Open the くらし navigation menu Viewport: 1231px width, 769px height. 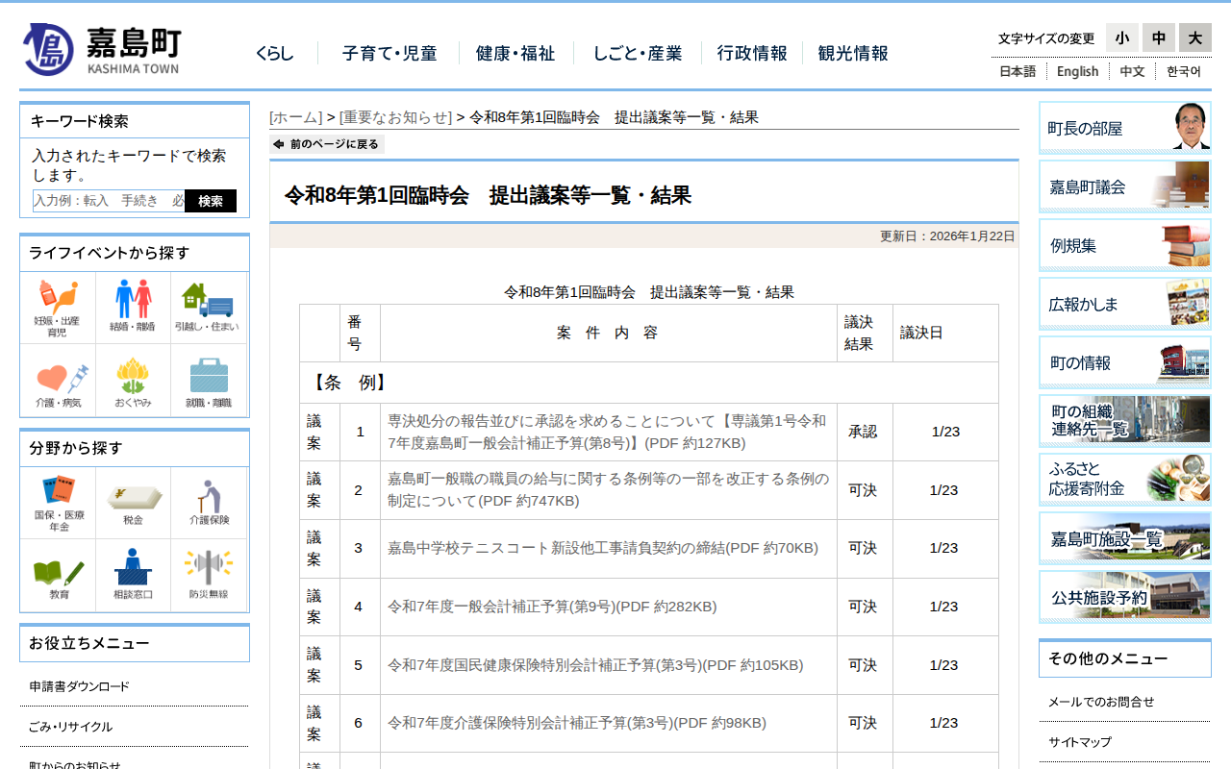(x=274, y=54)
